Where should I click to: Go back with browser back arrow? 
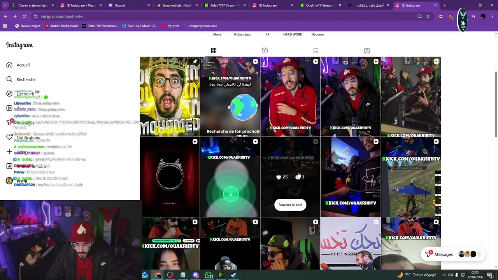(5, 16)
